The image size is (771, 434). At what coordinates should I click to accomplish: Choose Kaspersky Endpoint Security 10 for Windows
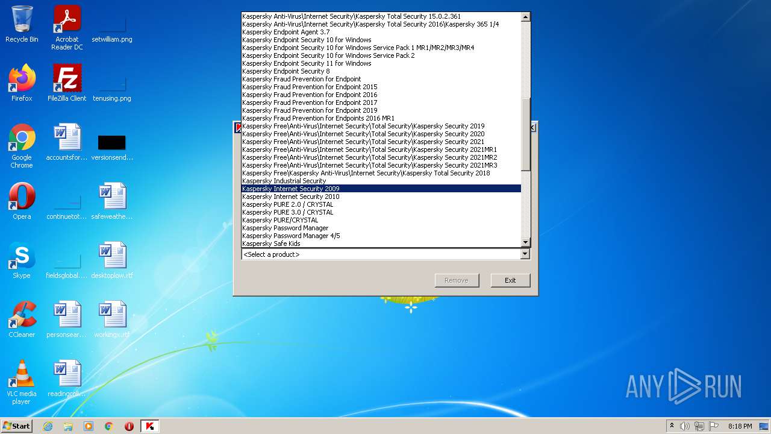pyautogui.click(x=381, y=40)
